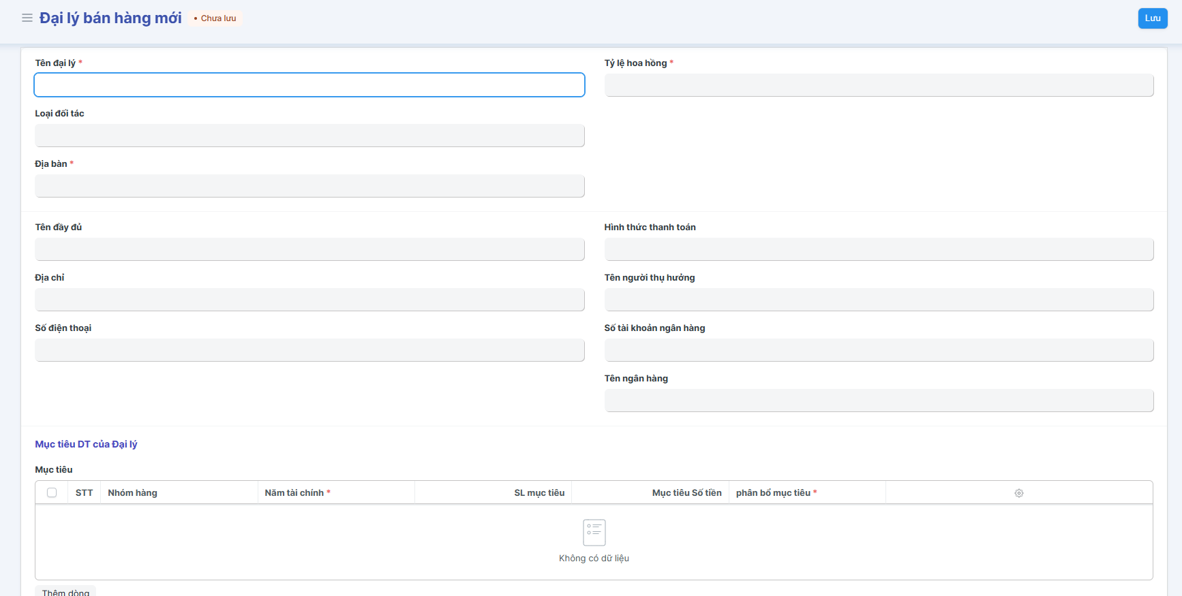Open the Địa bàn link field
1182x596 pixels.
[309, 186]
